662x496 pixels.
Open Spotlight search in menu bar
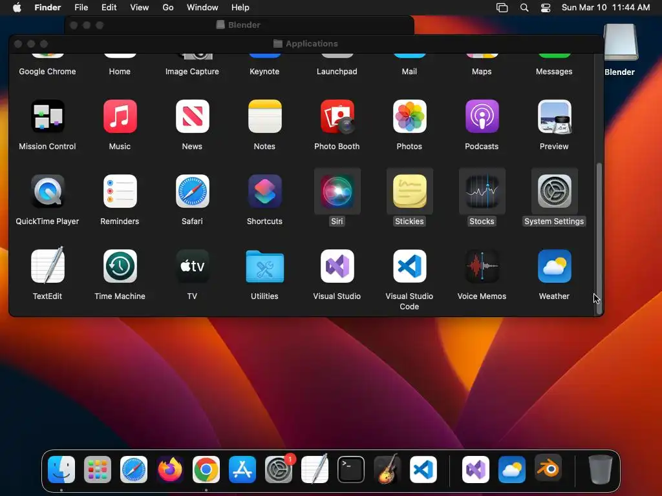coord(524,8)
